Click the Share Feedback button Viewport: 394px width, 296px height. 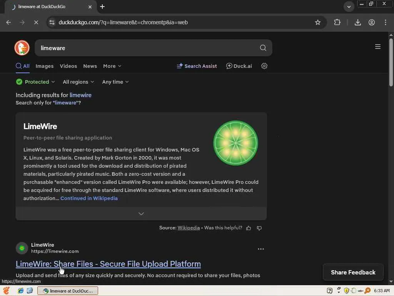coord(353,272)
